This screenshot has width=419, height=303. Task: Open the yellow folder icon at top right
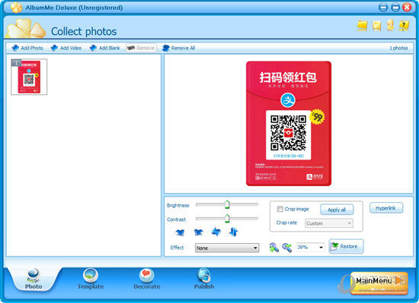click(x=362, y=26)
